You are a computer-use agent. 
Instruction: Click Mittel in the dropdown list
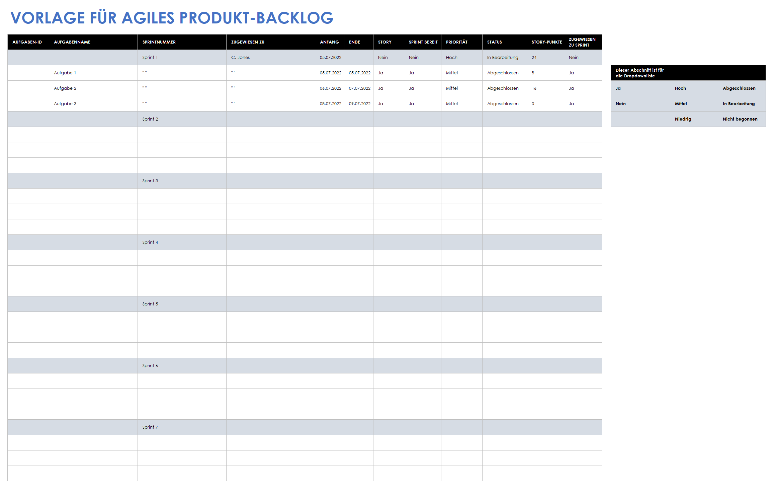pyautogui.click(x=694, y=103)
